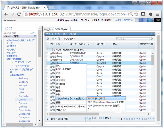164x128 pixels.
Task: Click the navigation panel vertical scrollbar
Action: (x=40, y=43)
